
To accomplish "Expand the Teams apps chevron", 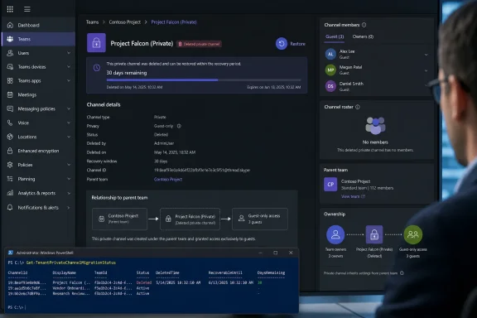I will pyautogui.click(x=69, y=80).
